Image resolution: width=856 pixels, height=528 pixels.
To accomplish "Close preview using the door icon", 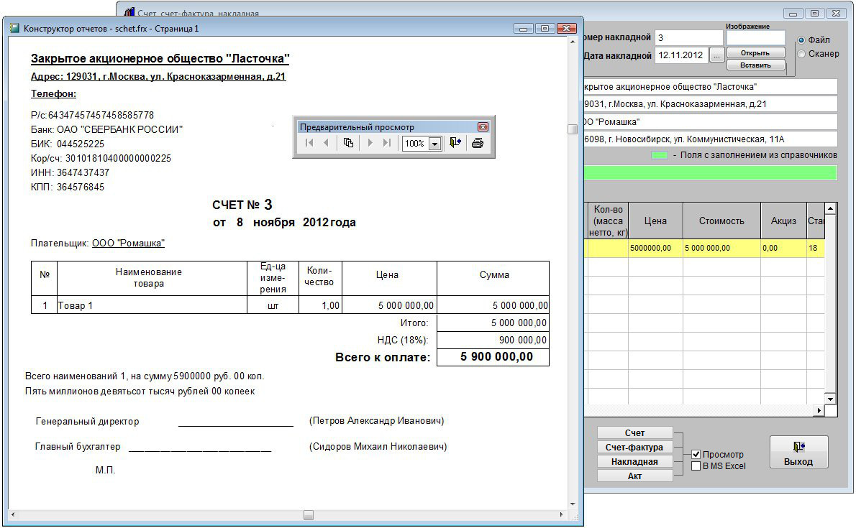I will coord(455,143).
